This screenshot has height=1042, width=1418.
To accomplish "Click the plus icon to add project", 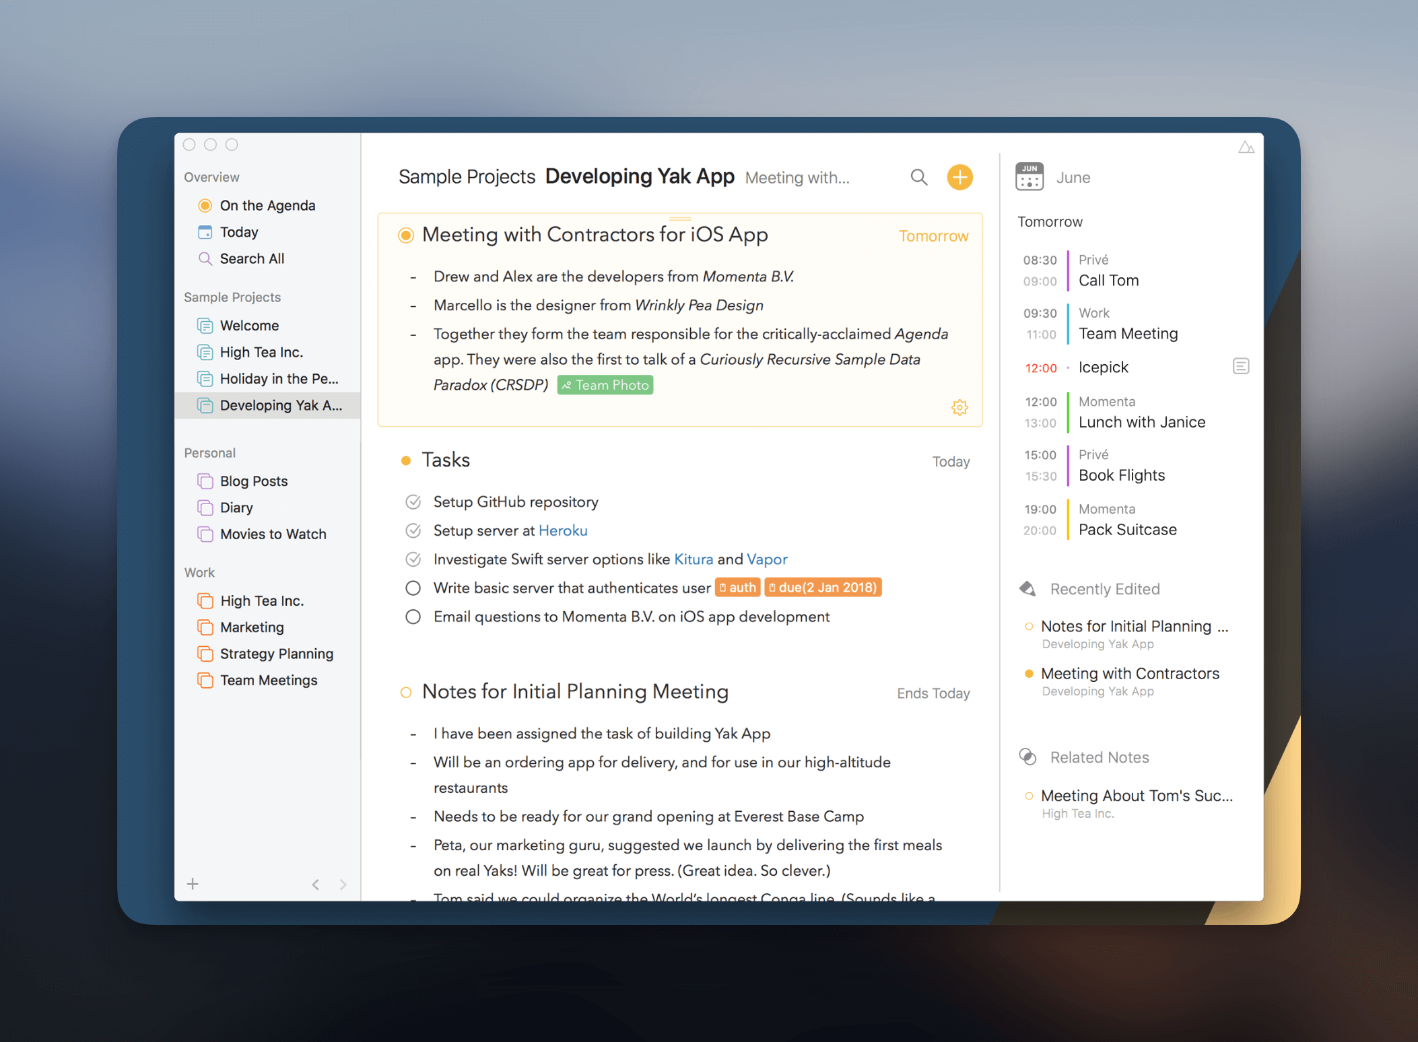I will click(x=193, y=884).
